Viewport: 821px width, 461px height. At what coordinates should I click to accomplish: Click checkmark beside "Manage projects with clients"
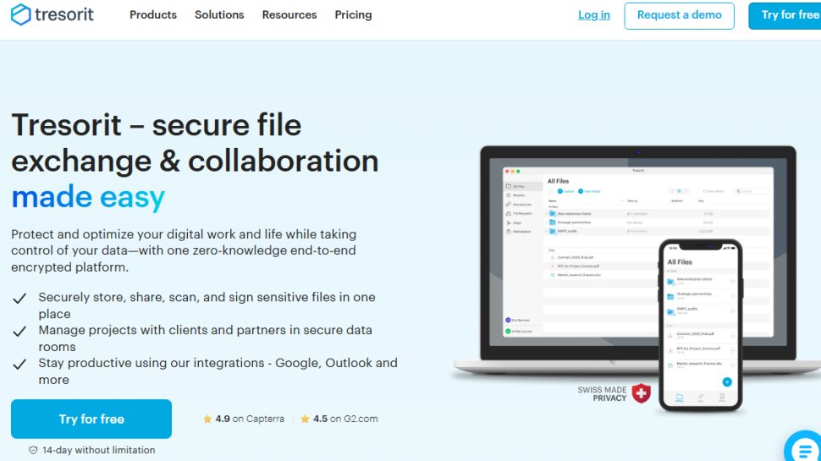(19, 332)
